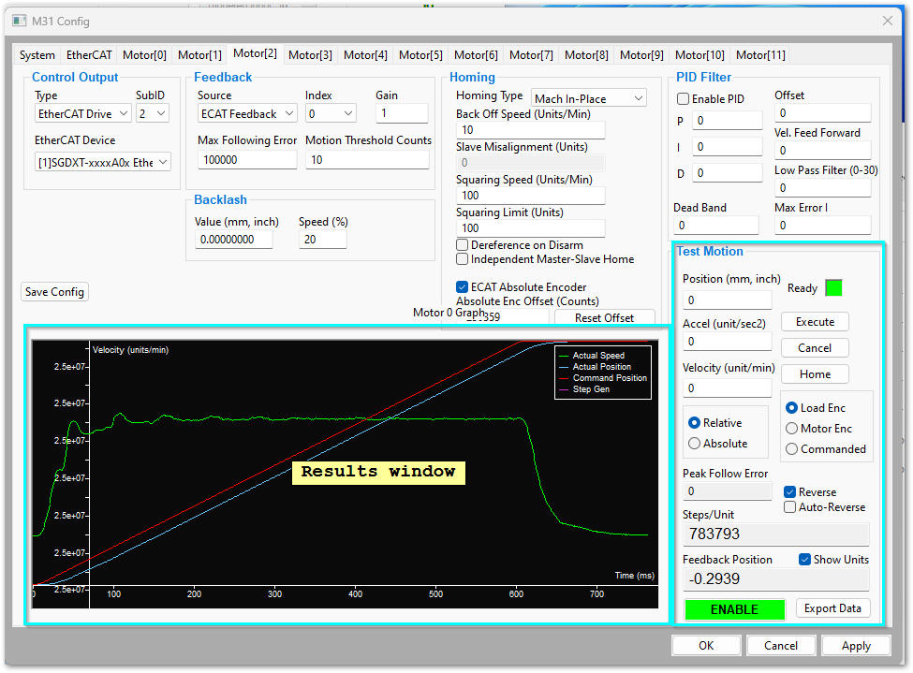Open the Control Output Type dropdown
This screenshot has height=673, width=913.
[82, 113]
